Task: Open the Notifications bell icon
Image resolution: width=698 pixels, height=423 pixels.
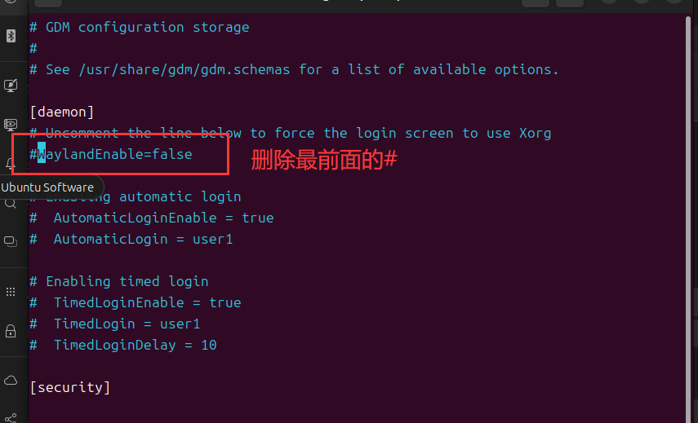Action: [10, 165]
